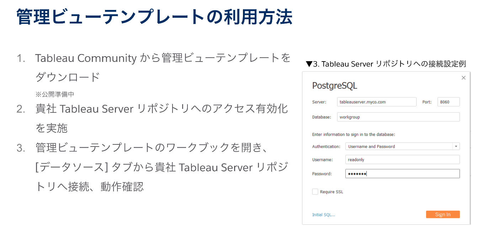Screen dimensions: 498x233
Task: Click the PostgreSQL dialog heading
Action: tap(334, 86)
